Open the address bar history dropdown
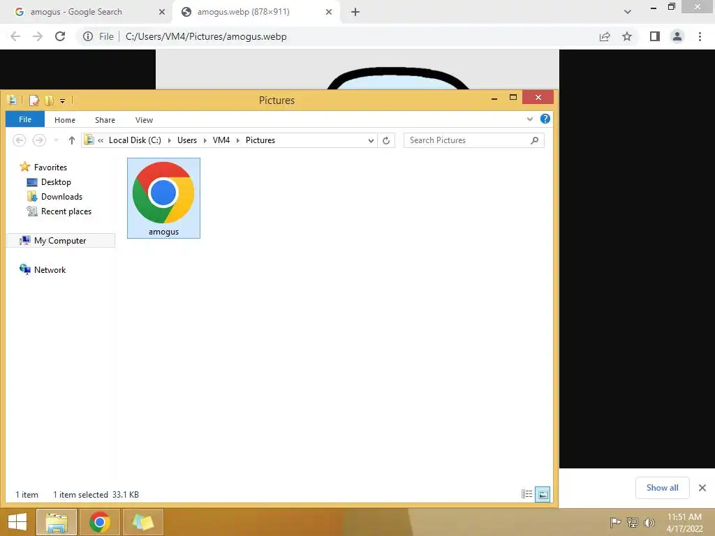 371,141
